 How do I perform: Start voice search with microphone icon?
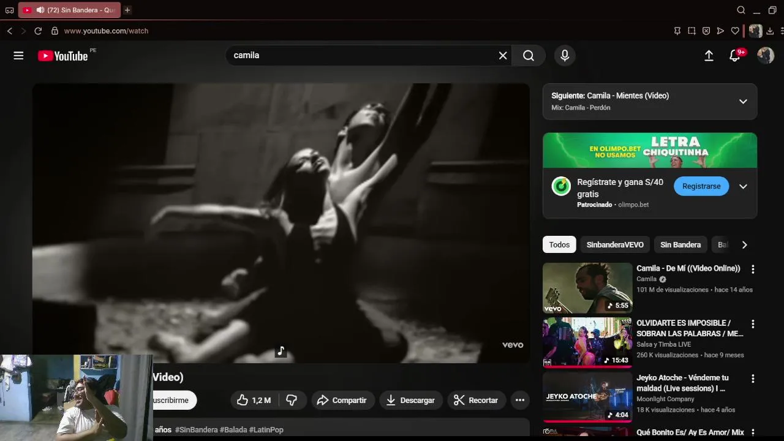565,56
